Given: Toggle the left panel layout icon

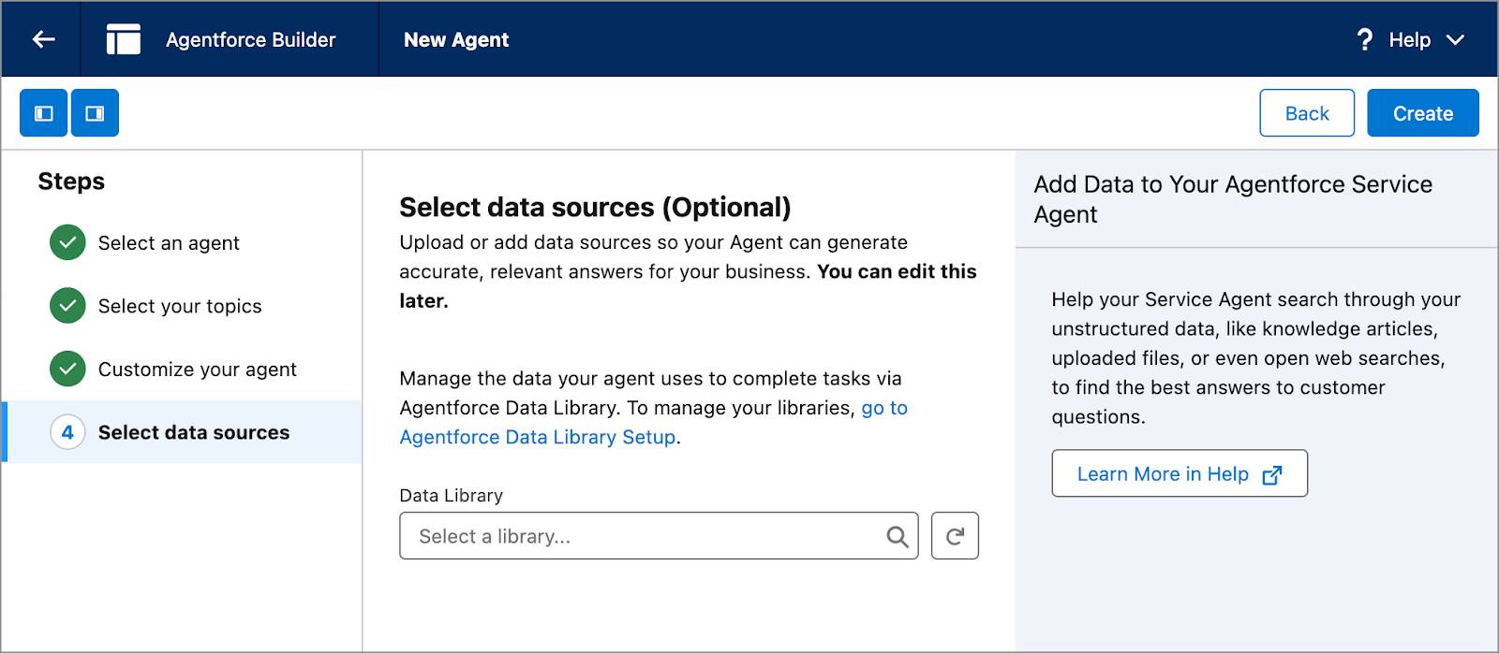Looking at the screenshot, I should point(44,113).
